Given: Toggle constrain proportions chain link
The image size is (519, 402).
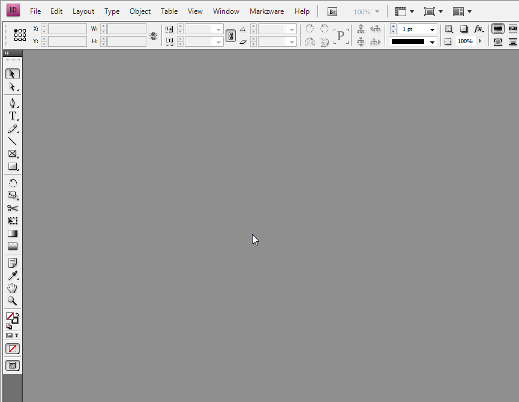Looking at the screenshot, I should point(231,35).
